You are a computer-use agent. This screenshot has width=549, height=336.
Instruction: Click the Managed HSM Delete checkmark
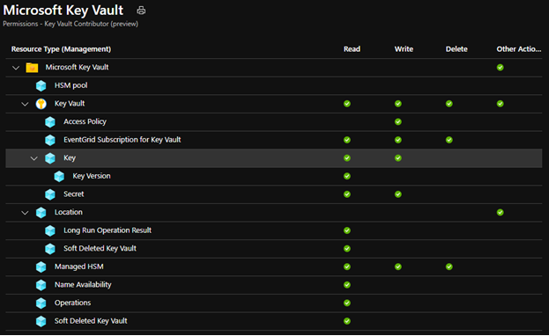click(x=449, y=267)
